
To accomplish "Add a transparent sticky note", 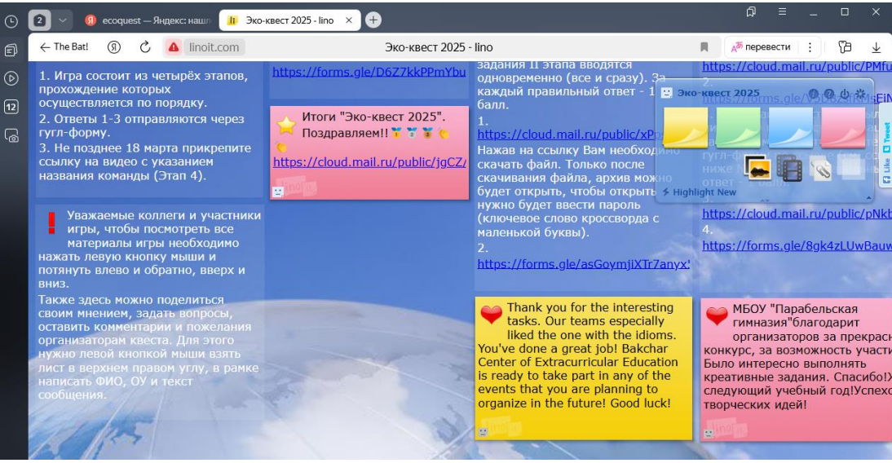I will coord(851,169).
